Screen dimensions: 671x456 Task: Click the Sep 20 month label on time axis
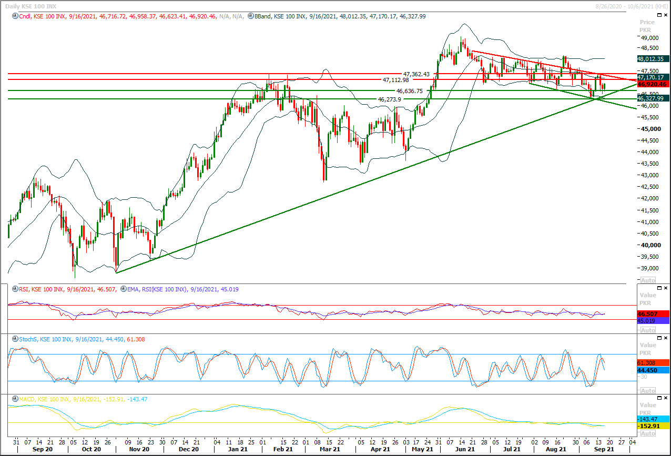(x=42, y=450)
